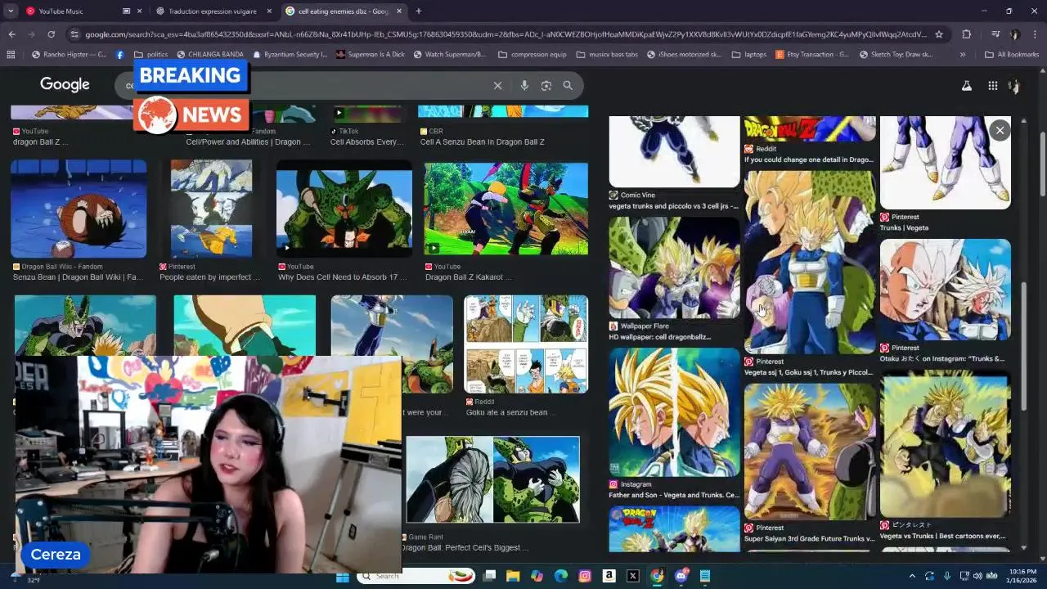Clear the Google search box with X
Viewport: 1047px width, 589px height.
[497, 85]
